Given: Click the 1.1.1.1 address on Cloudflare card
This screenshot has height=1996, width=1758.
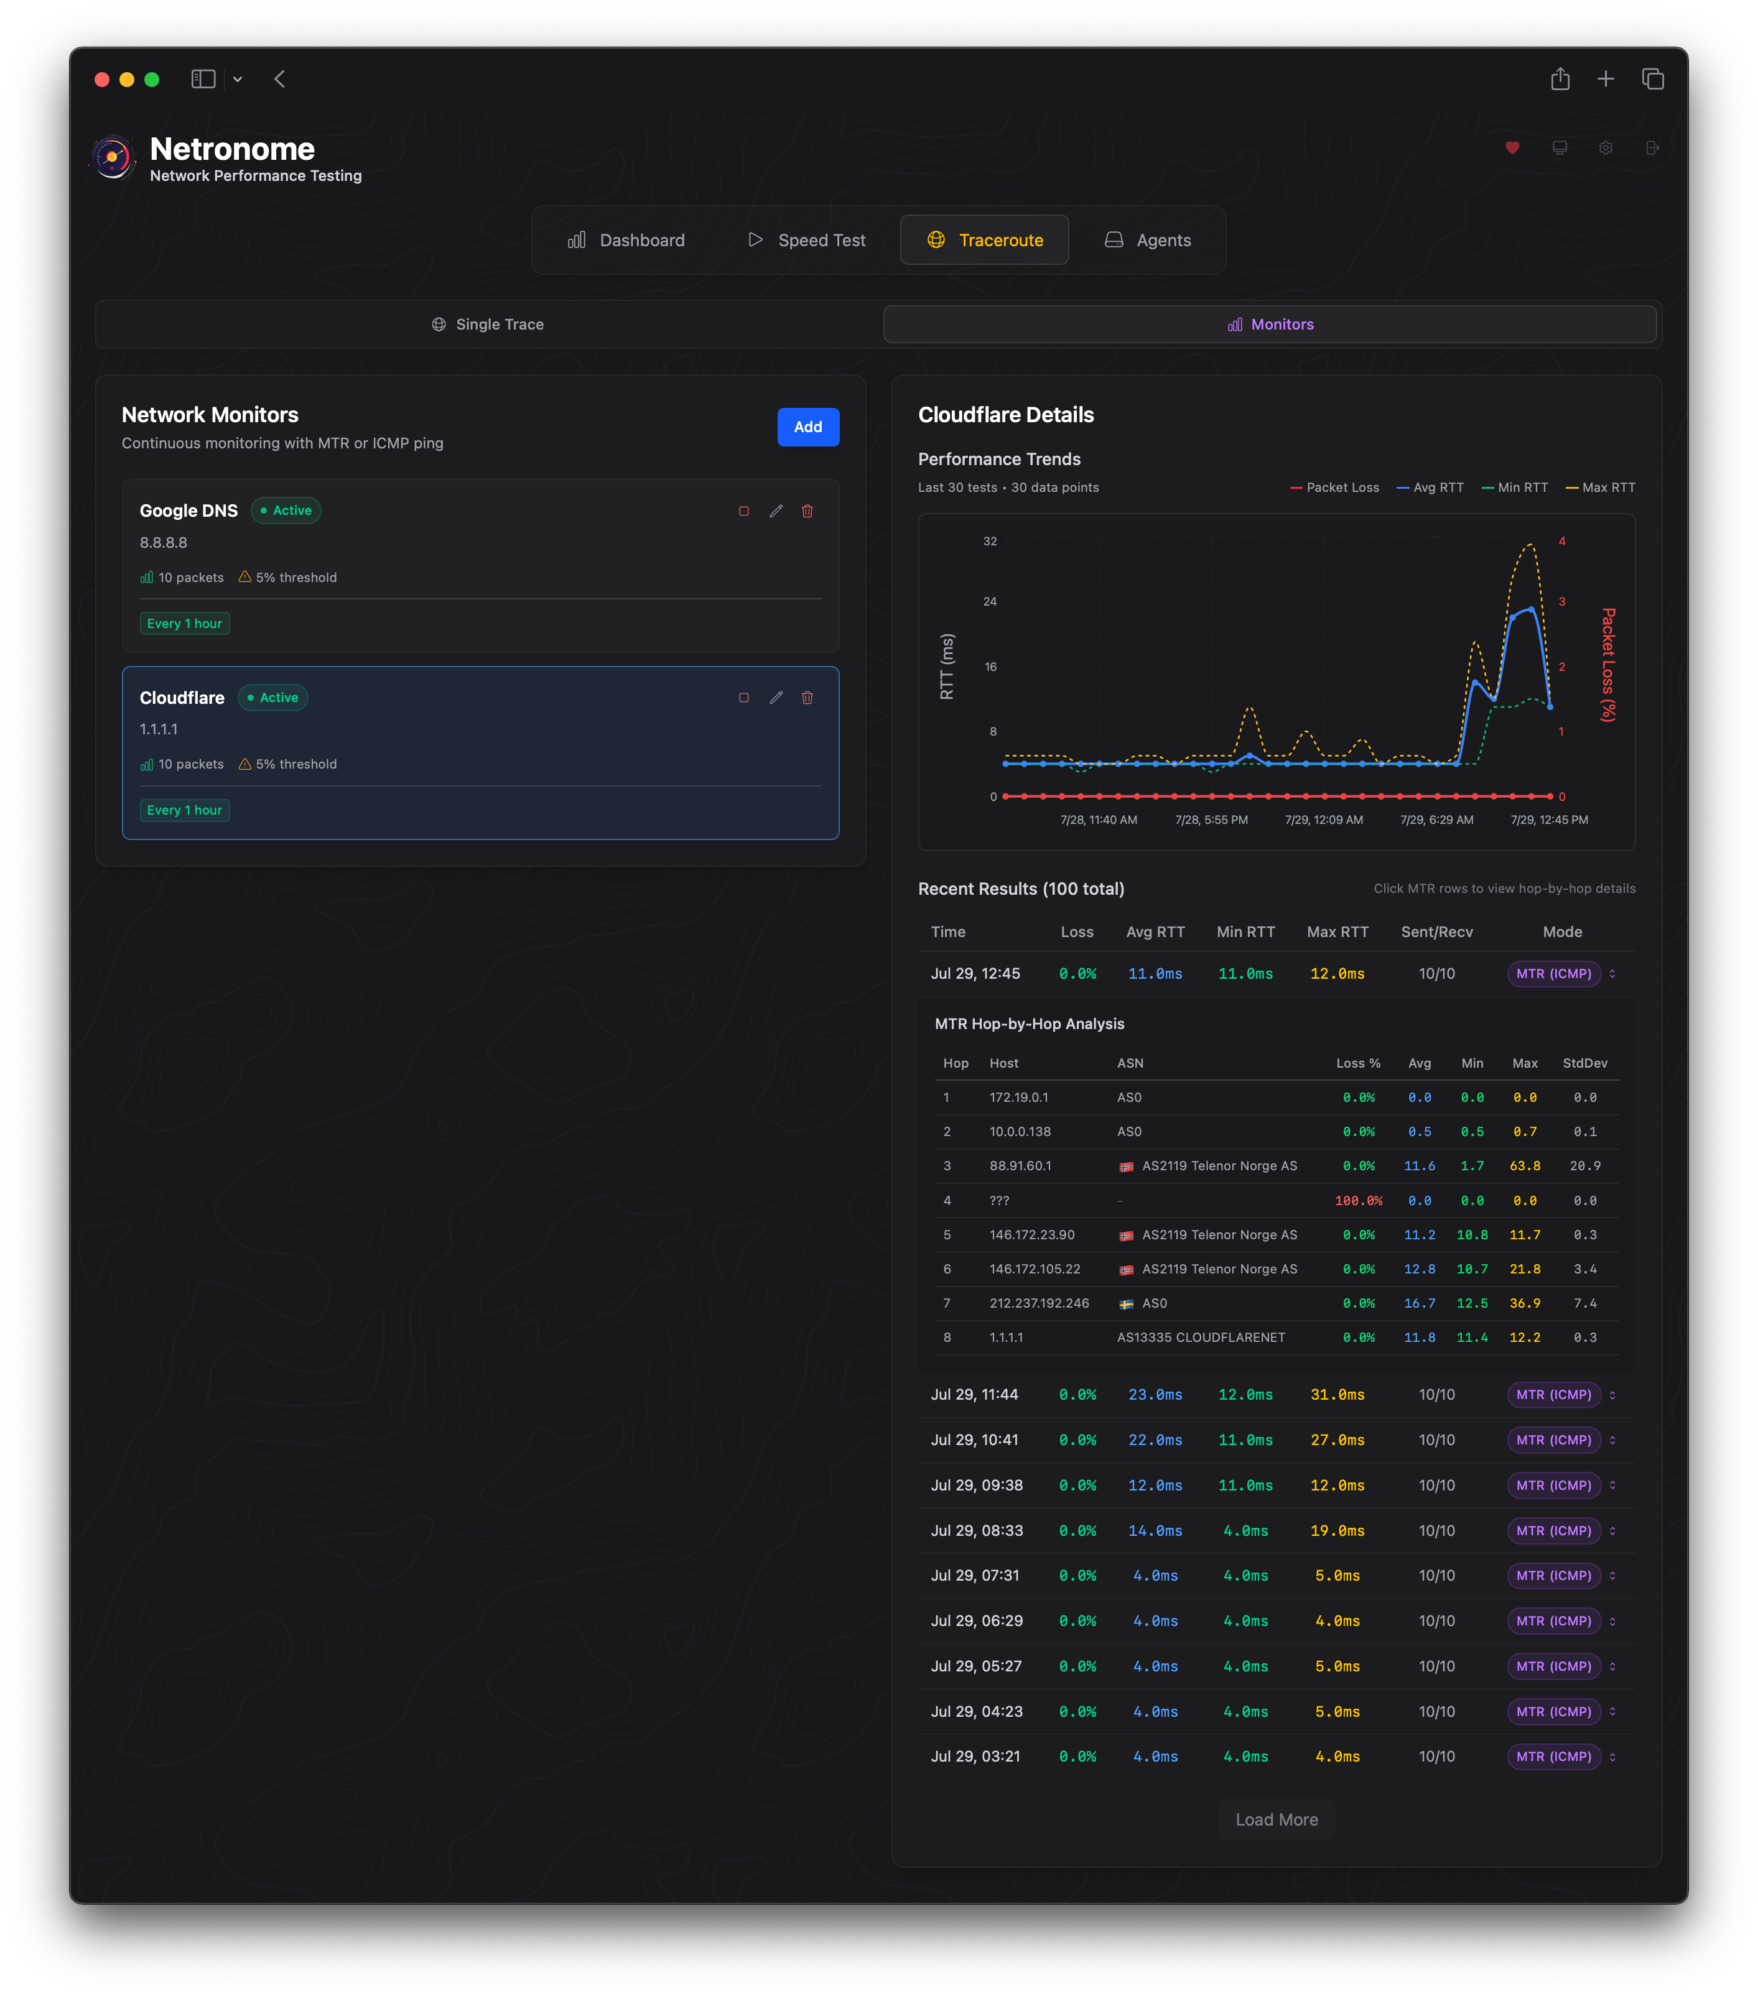Looking at the screenshot, I should 158,729.
